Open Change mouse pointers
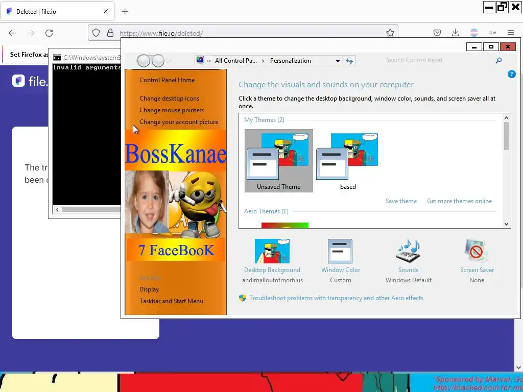Image resolution: width=523 pixels, height=392 pixels. pyautogui.click(x=172, y=110)
